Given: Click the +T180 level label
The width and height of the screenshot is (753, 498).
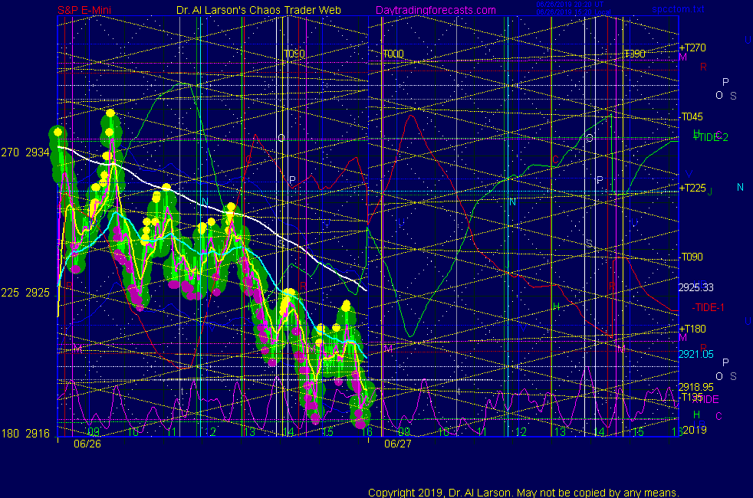Looking at the screenshot, I should click(x=692, y=329).
